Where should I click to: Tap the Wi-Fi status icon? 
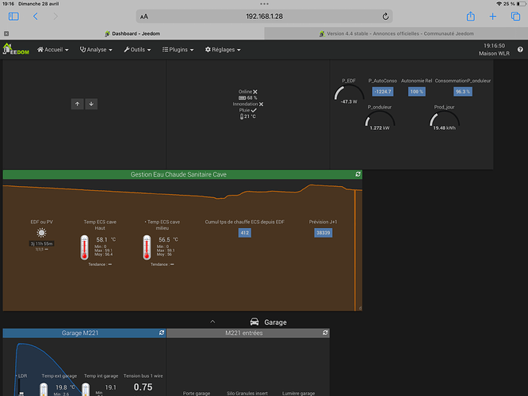tap(499, 4)
